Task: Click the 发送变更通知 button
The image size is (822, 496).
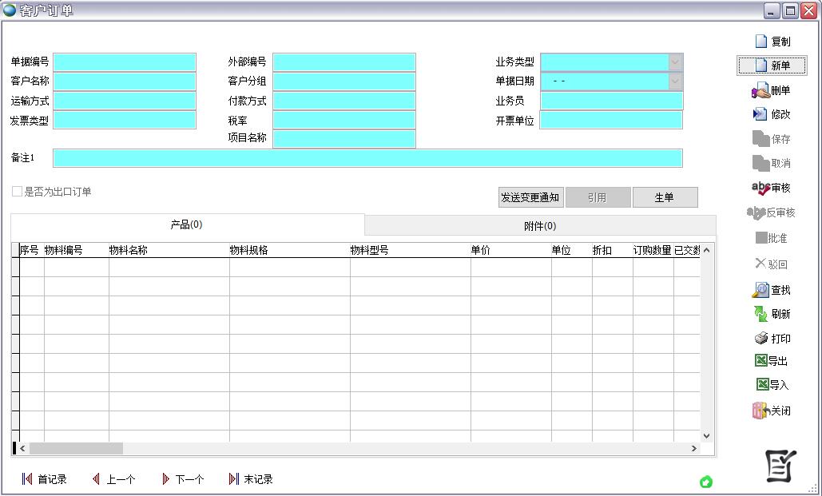Action: 530,197
